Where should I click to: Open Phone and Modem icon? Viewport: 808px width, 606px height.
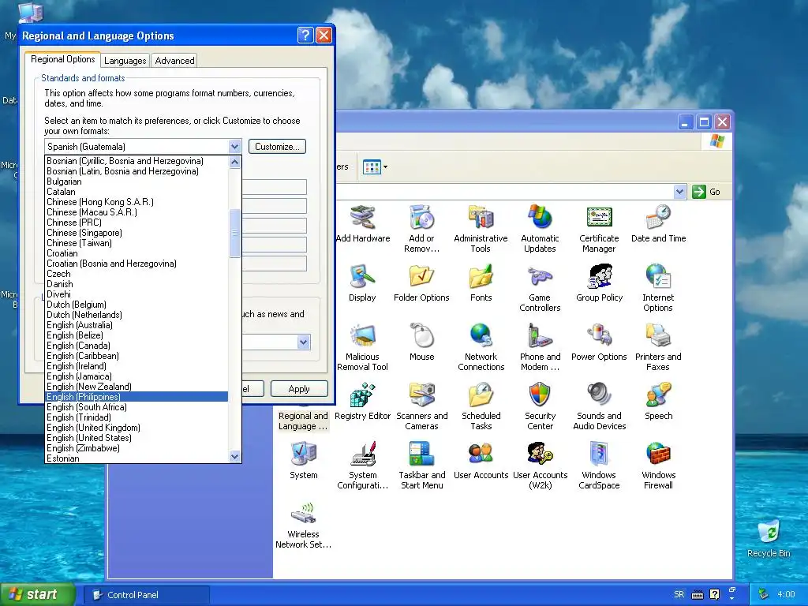click(540, 347)
